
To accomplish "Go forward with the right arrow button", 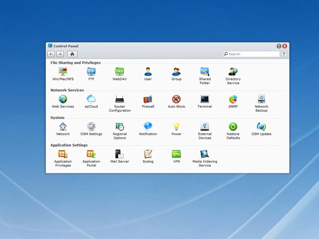I will [x=60, y=54].
